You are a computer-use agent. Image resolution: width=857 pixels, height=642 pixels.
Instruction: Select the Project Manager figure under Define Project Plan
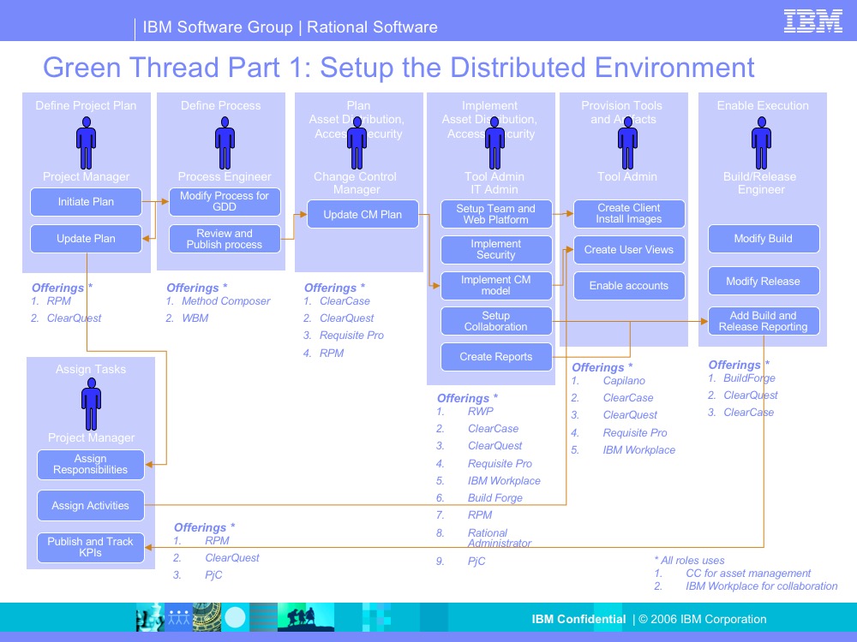87,144
